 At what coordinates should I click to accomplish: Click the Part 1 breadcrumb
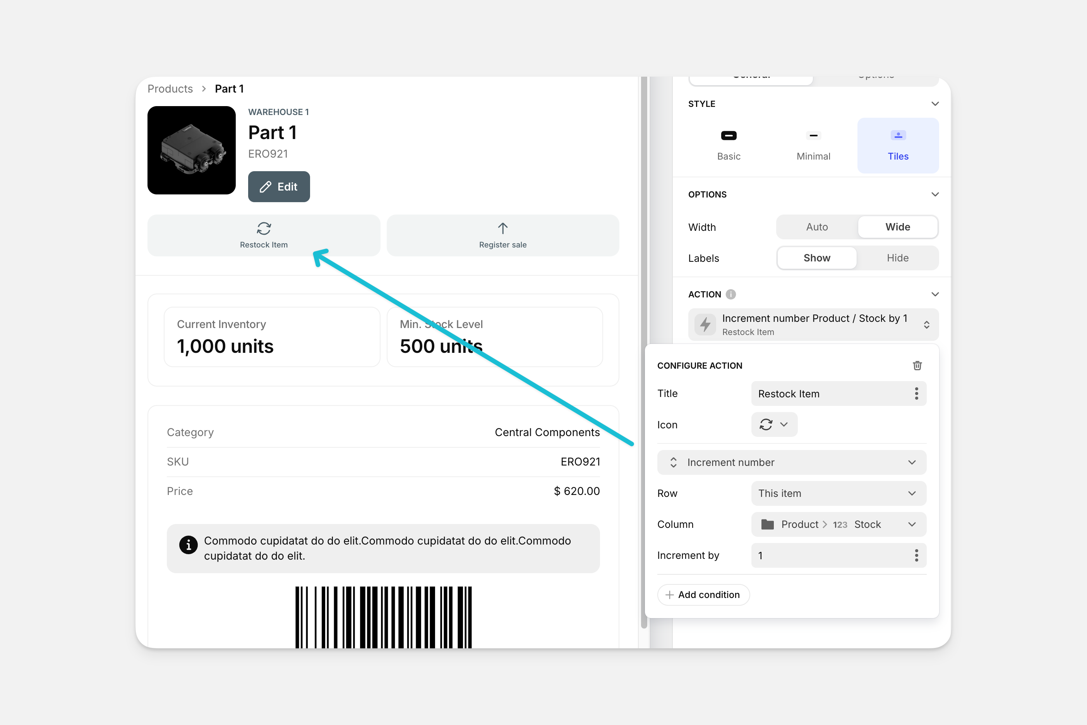229,89
